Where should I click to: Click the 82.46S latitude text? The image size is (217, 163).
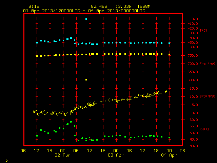99,6
